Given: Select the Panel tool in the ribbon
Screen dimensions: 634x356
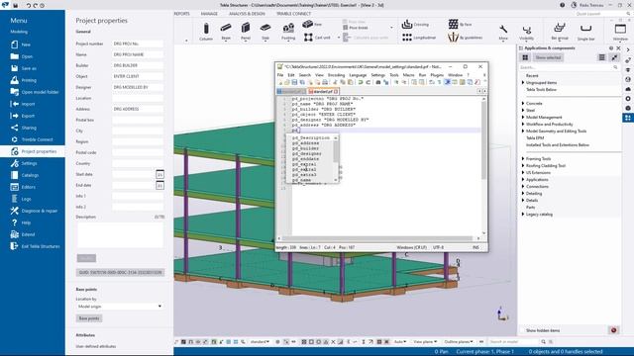Looking at the screenshot, I should (246, 31).
